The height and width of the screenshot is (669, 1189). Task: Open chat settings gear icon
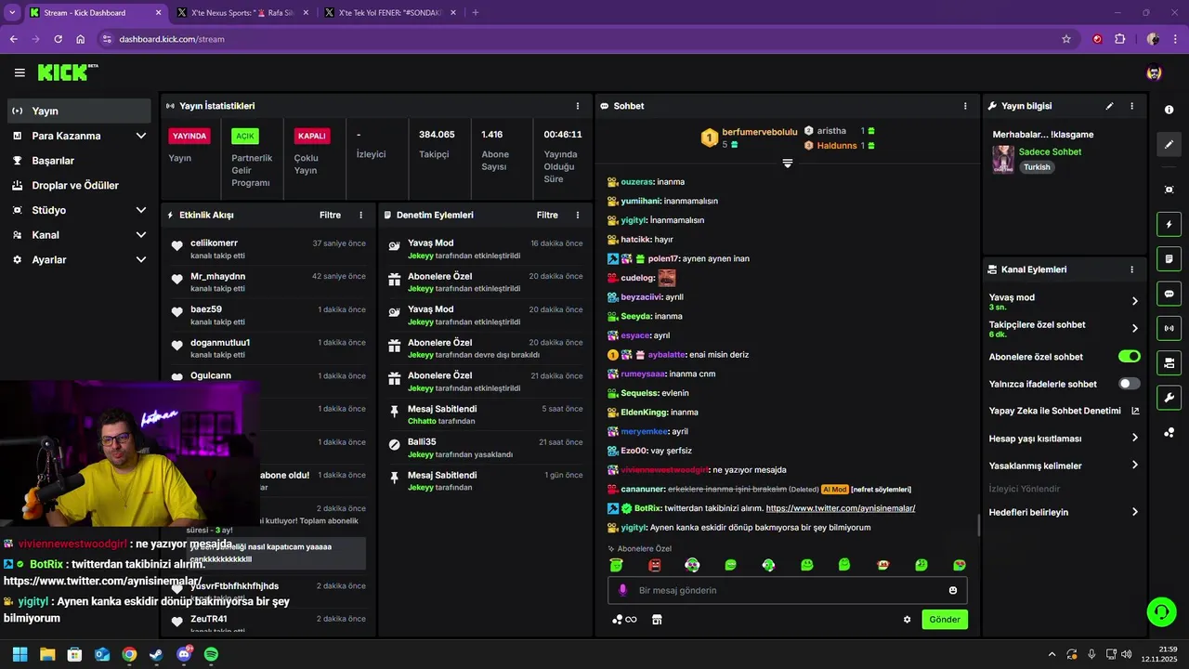tap(908, 620)
